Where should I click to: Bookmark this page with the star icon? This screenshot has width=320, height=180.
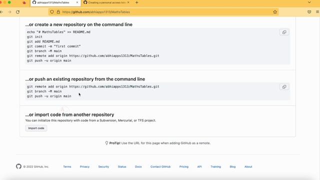click(275, 12)
